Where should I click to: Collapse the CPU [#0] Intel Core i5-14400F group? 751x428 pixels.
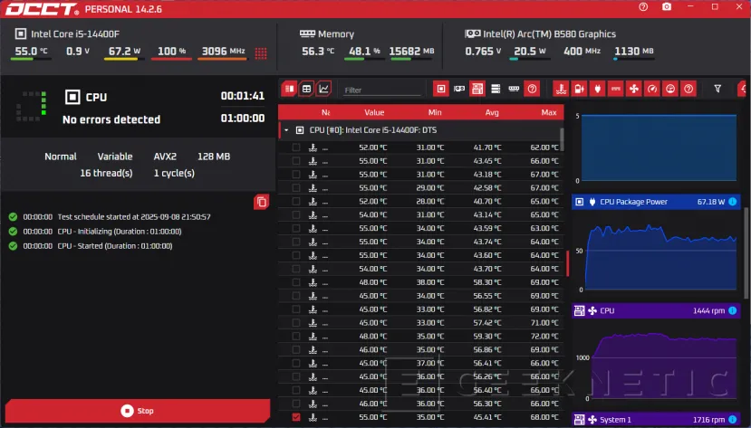point(287,130)
